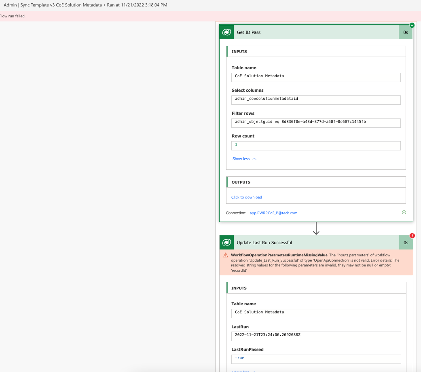Screen dimensions: 421x372
Task: Click the green success checkmark on Get ID Pass
Action: (412, 25)
